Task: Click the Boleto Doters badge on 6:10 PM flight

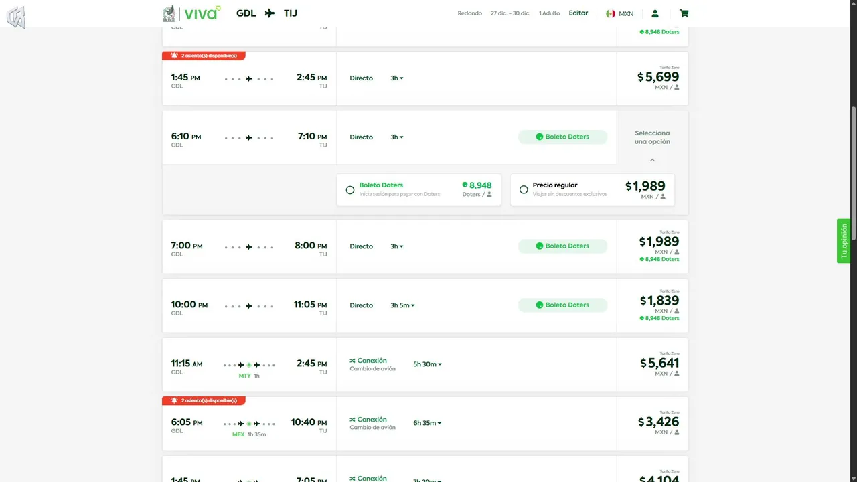Action: point(562,137)
